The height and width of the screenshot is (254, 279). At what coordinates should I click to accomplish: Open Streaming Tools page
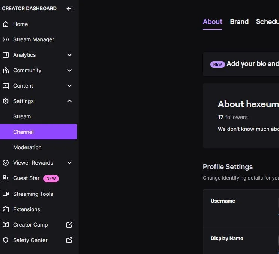coord(33,194)
